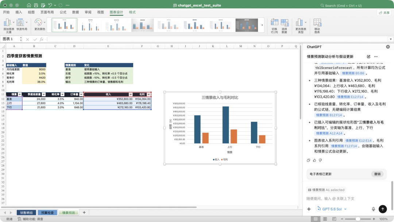
Task: Add attachment with the plus icon
Action: 309,209
